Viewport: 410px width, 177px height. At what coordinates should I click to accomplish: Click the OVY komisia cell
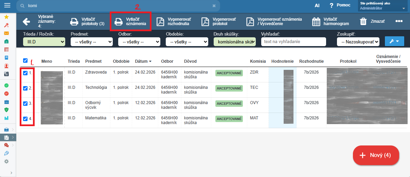tap(254, 103)
